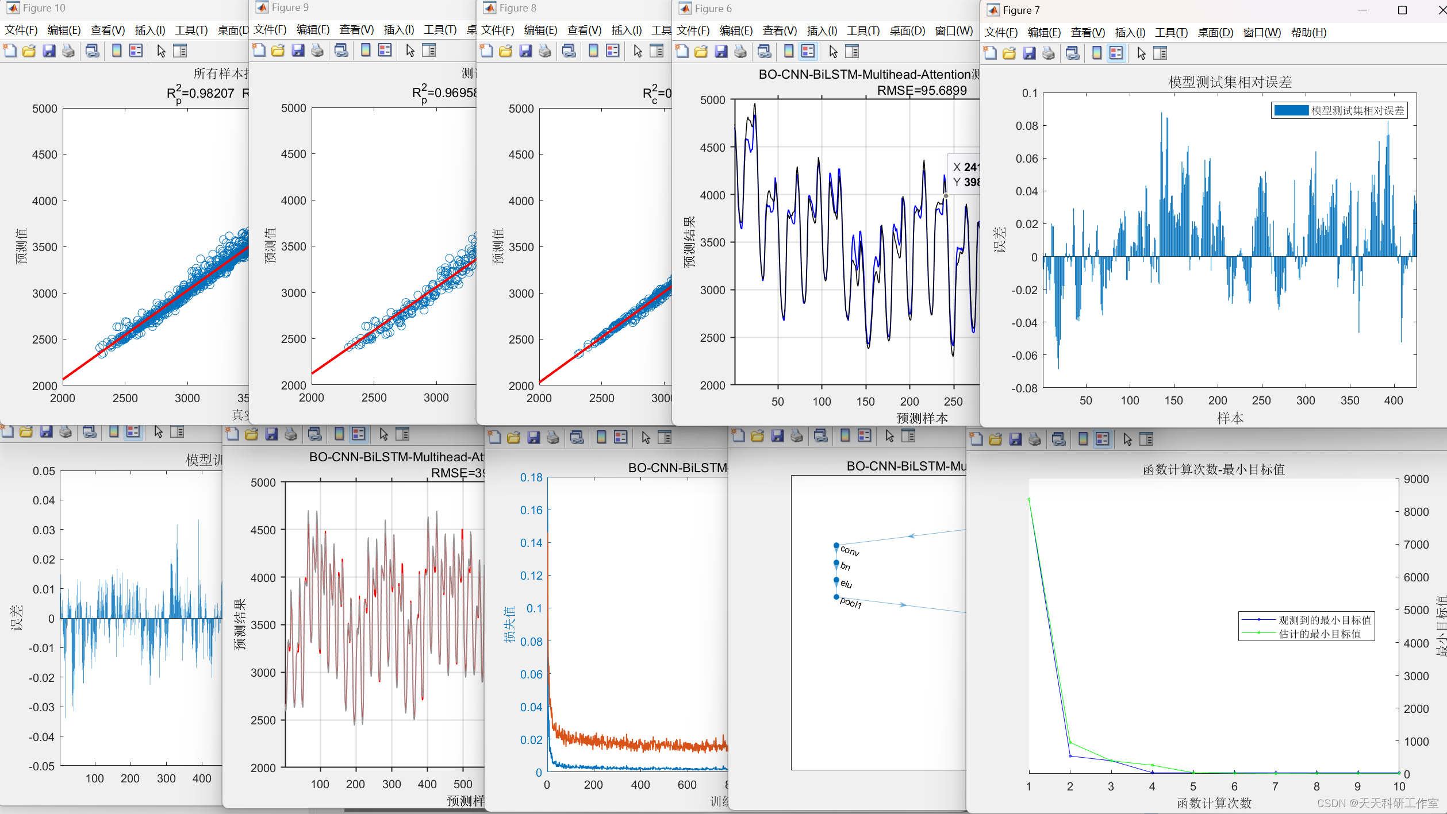1447x814 pixels.
Task: Click x-axis label 样本 in Figure 7
Action: click(1230, 418)
